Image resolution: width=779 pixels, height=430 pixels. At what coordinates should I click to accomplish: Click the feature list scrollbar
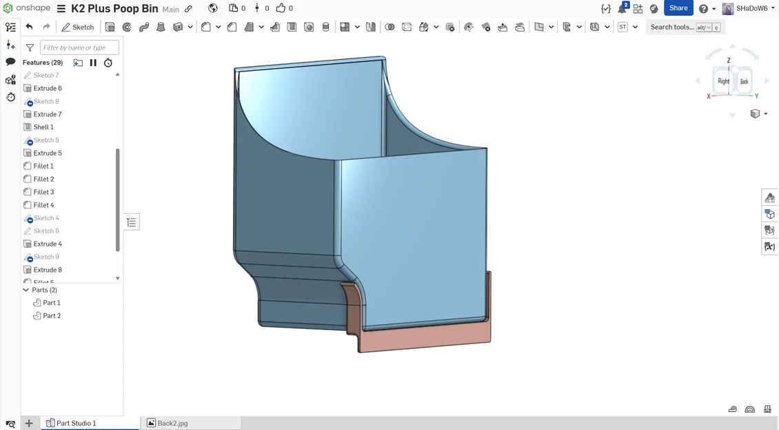pyautogui.click(x=118, y=200)
